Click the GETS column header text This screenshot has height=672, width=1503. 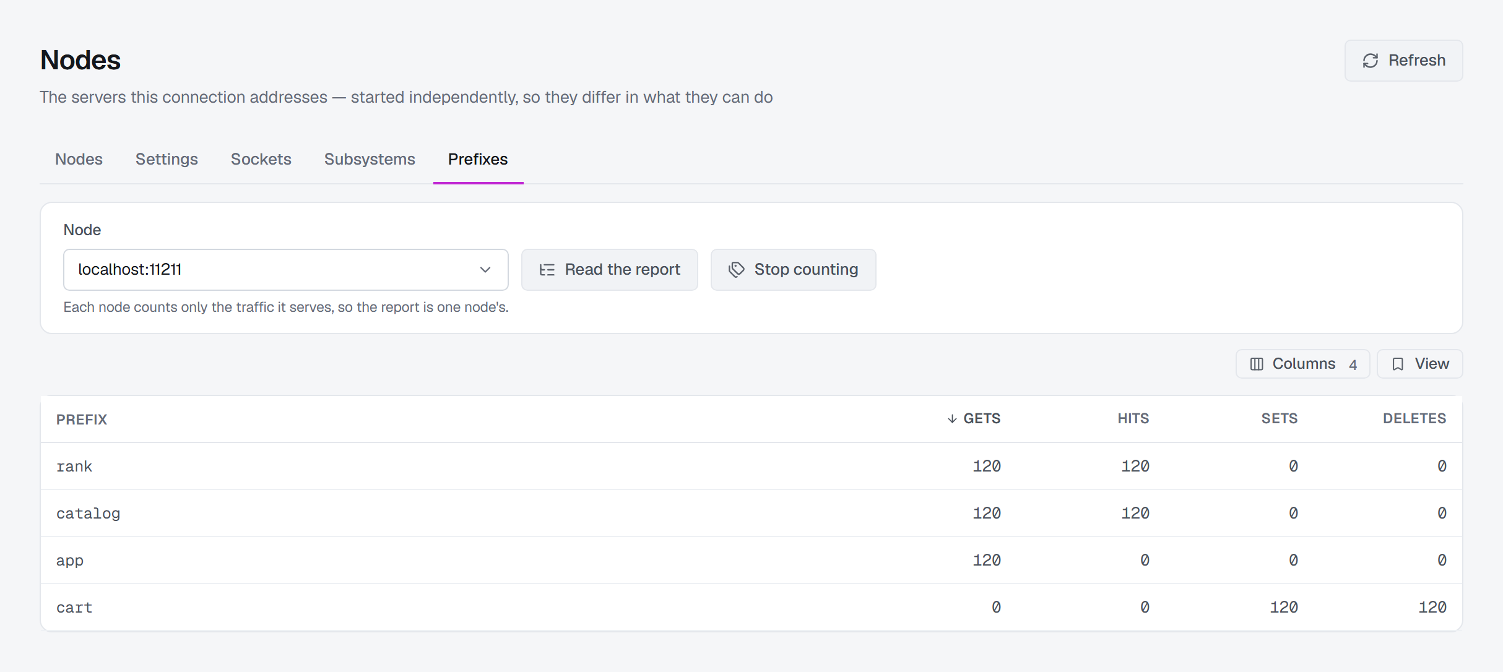click(x=982, y=419)
